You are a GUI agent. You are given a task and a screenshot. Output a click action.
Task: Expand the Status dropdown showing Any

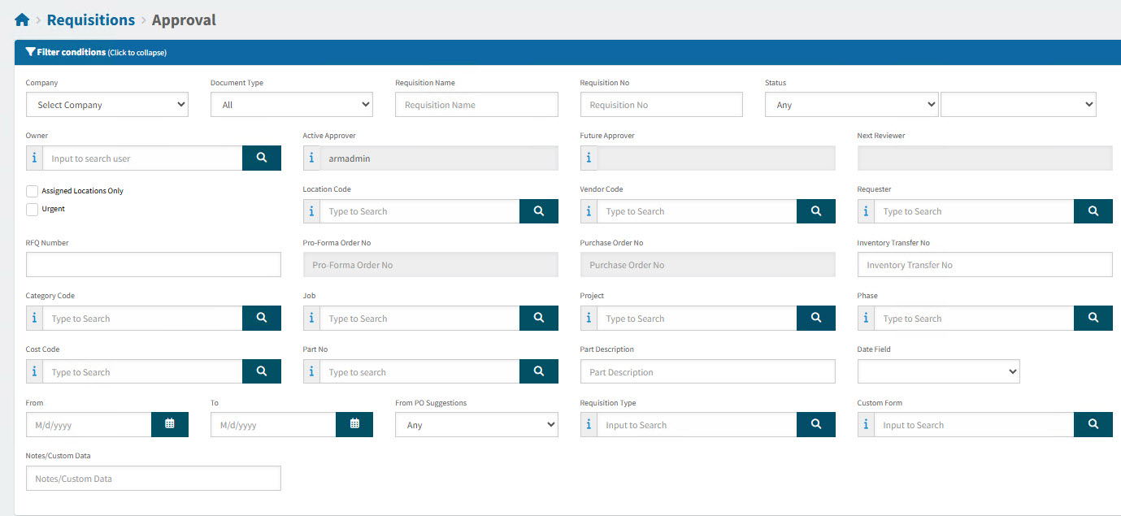pos(850,104)
